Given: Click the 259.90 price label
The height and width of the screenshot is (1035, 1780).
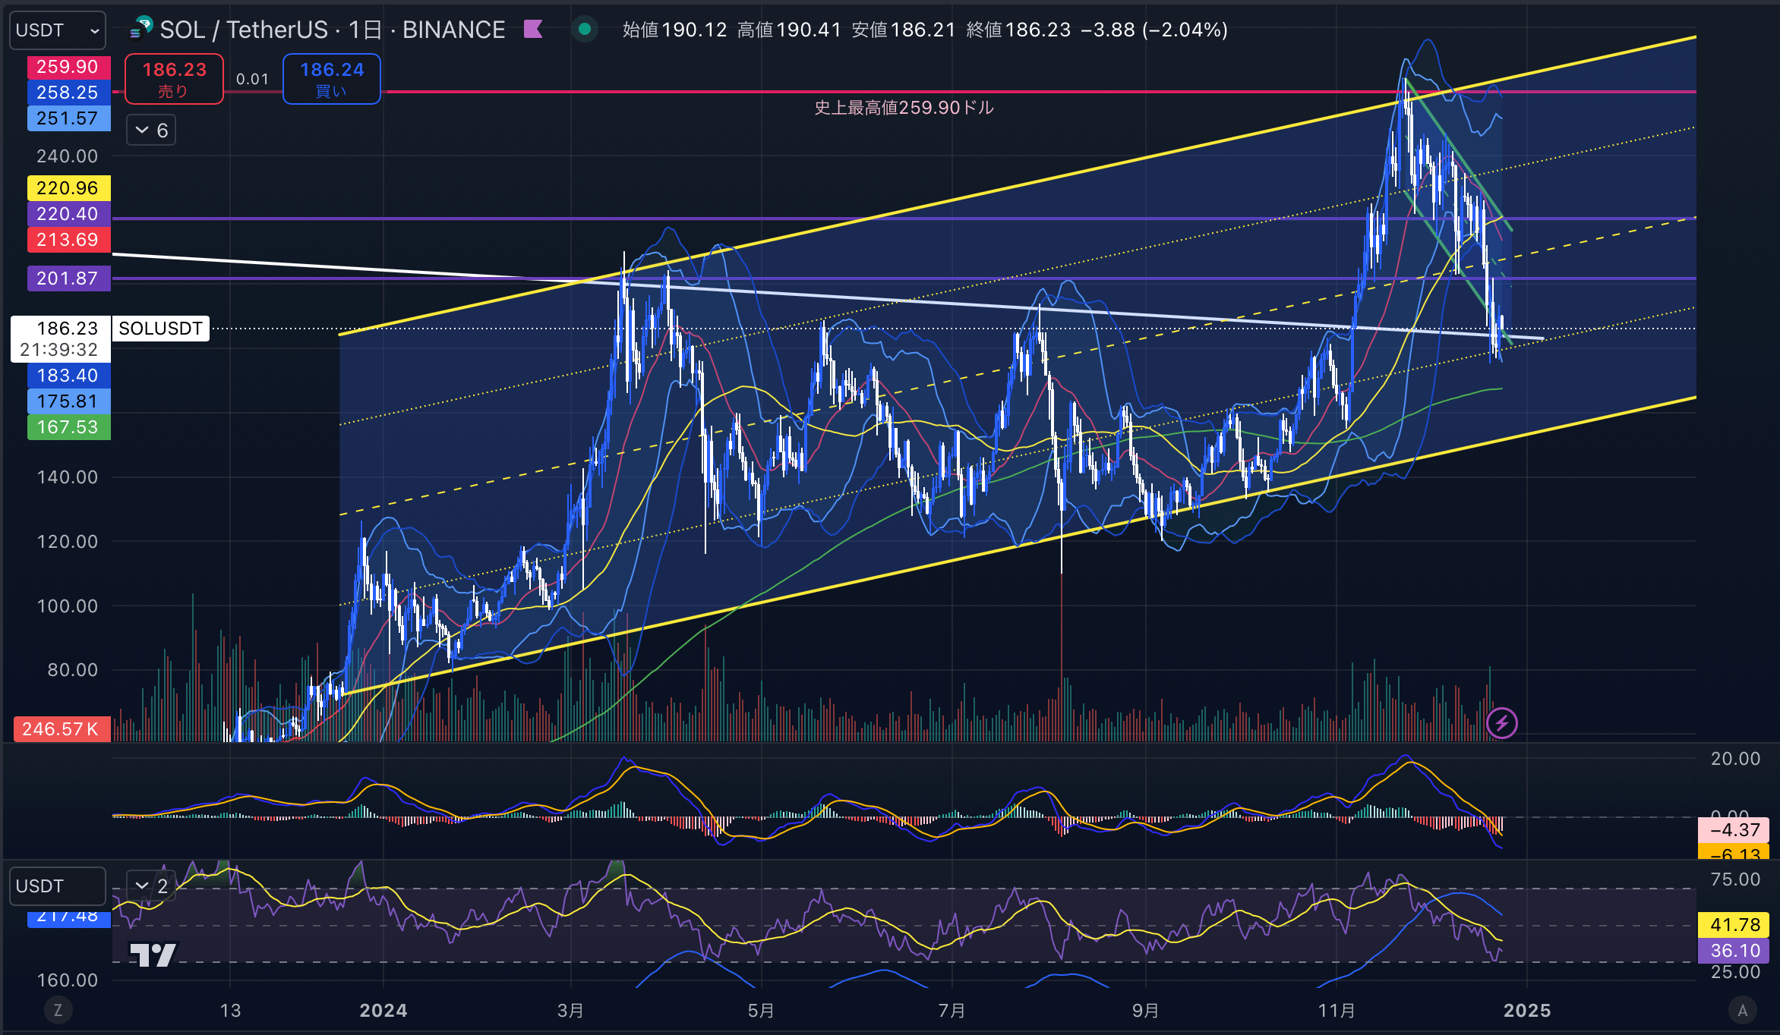Looking at the screenshot, I should point(68,67).
